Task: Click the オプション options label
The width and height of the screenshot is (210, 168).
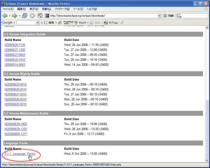Action: pyautogui.click(x=114, y=23)
